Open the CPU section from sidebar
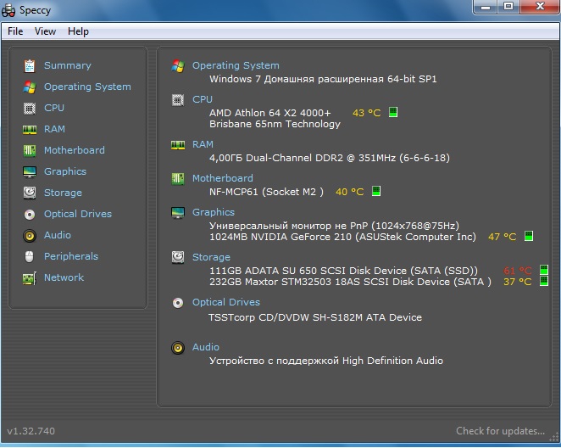The image size is (561, 448). (x=54, y=108)
